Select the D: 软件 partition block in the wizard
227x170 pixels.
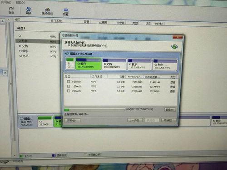tap(88, 64)
